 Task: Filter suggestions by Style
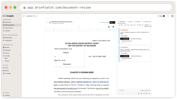click(126, 25)
